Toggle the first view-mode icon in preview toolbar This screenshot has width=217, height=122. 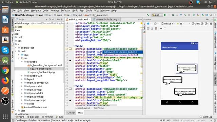coord(148,28)
